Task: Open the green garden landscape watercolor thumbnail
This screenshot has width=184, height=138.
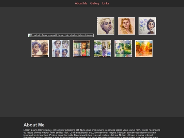Action: [x=123, y=49]
